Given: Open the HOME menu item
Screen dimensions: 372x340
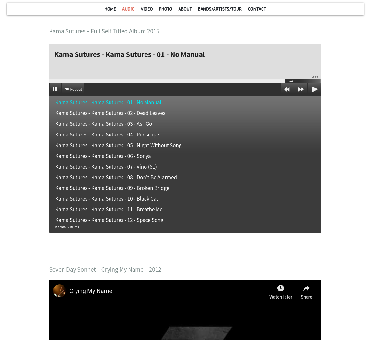Looking at the screenshot, I should (x=110, y=9).
